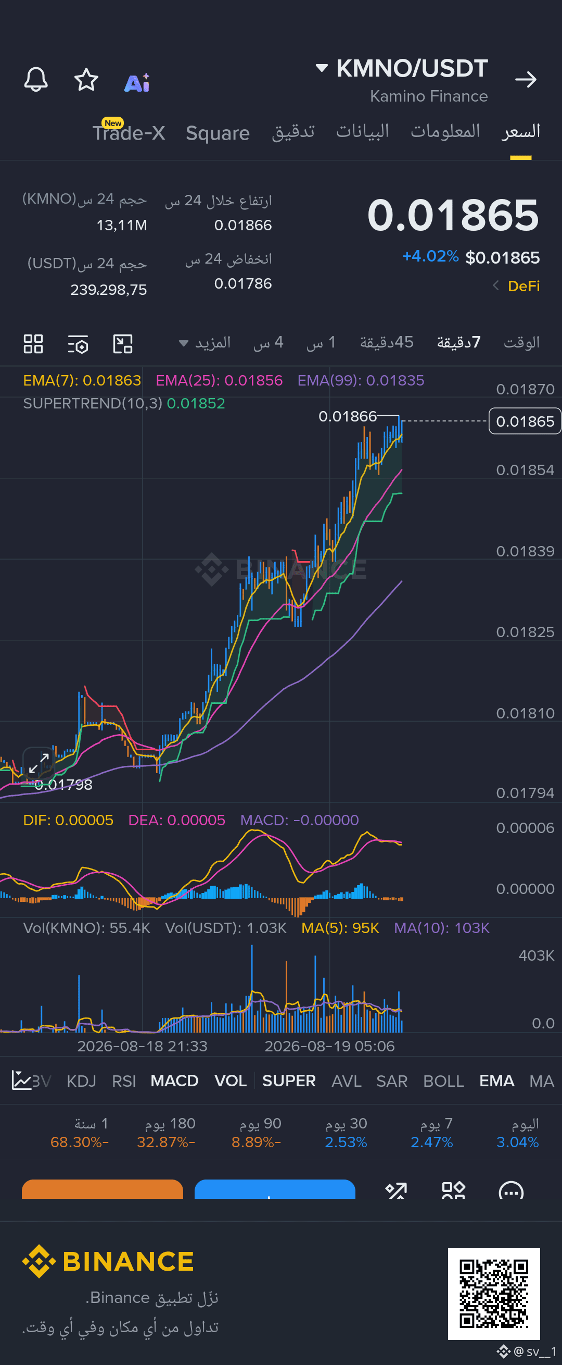Tap the +4.02% price change
Screen dimensions: 562x1365
pos(431,256)
